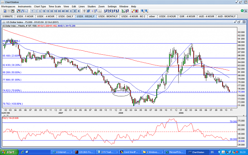The image size is (248, 155).
Task: Maximize the US Dollar Index chart window
Action: click(x=239, y=22)
